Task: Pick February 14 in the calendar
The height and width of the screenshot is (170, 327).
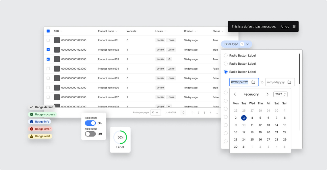Action: 276,125
